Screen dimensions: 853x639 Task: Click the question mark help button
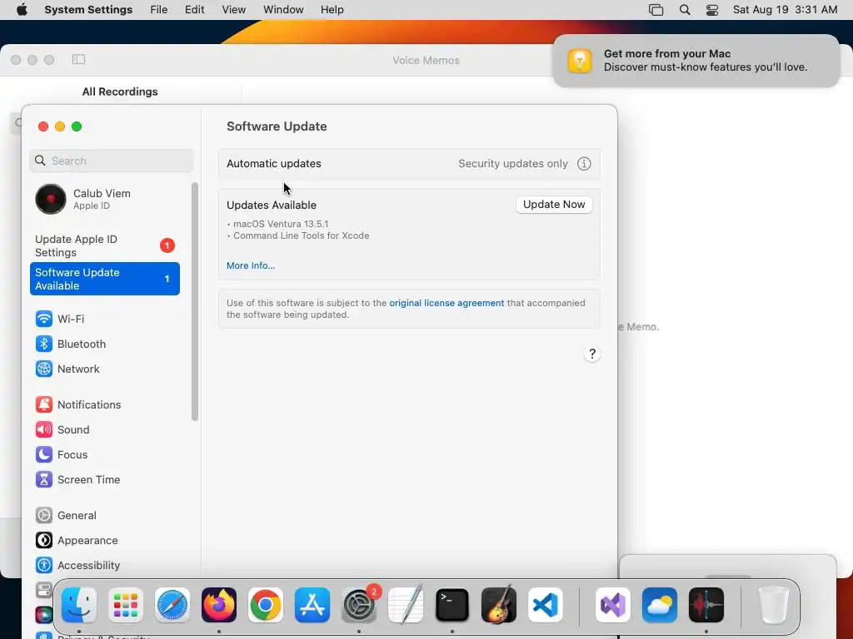click(x=592, y=354)
